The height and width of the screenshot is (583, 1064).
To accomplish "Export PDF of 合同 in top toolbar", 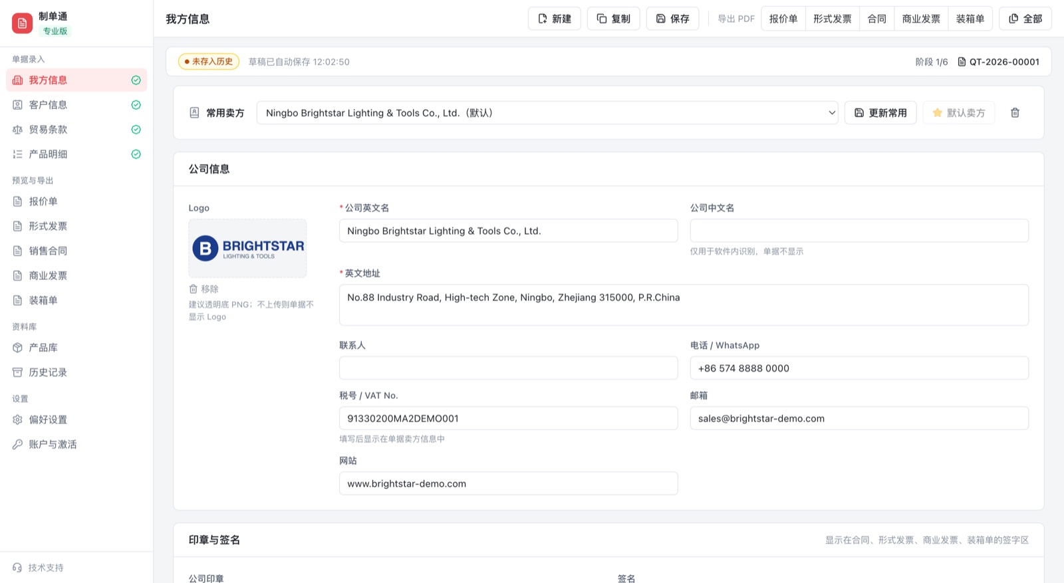I will pos(876,19).
